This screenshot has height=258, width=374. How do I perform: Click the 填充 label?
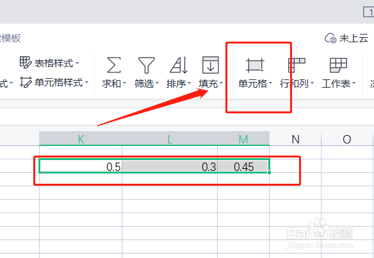tap(208, 84)
